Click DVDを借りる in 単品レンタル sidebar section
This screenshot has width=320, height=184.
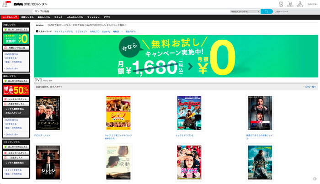pyautogui.click(x=11, y=120)
